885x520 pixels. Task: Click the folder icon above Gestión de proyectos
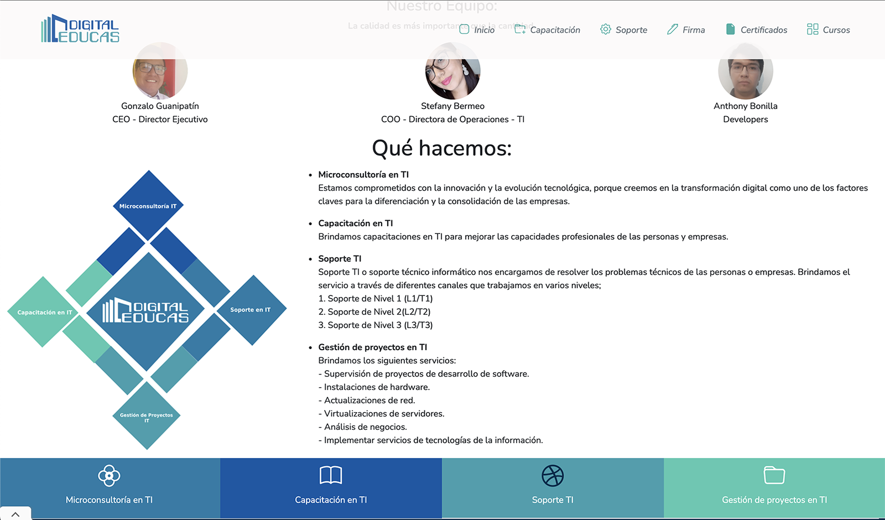(x=774, y=475)
